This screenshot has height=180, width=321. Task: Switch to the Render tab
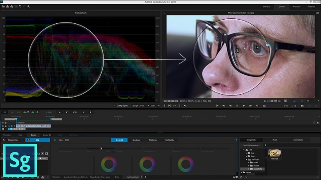point(296,7)
